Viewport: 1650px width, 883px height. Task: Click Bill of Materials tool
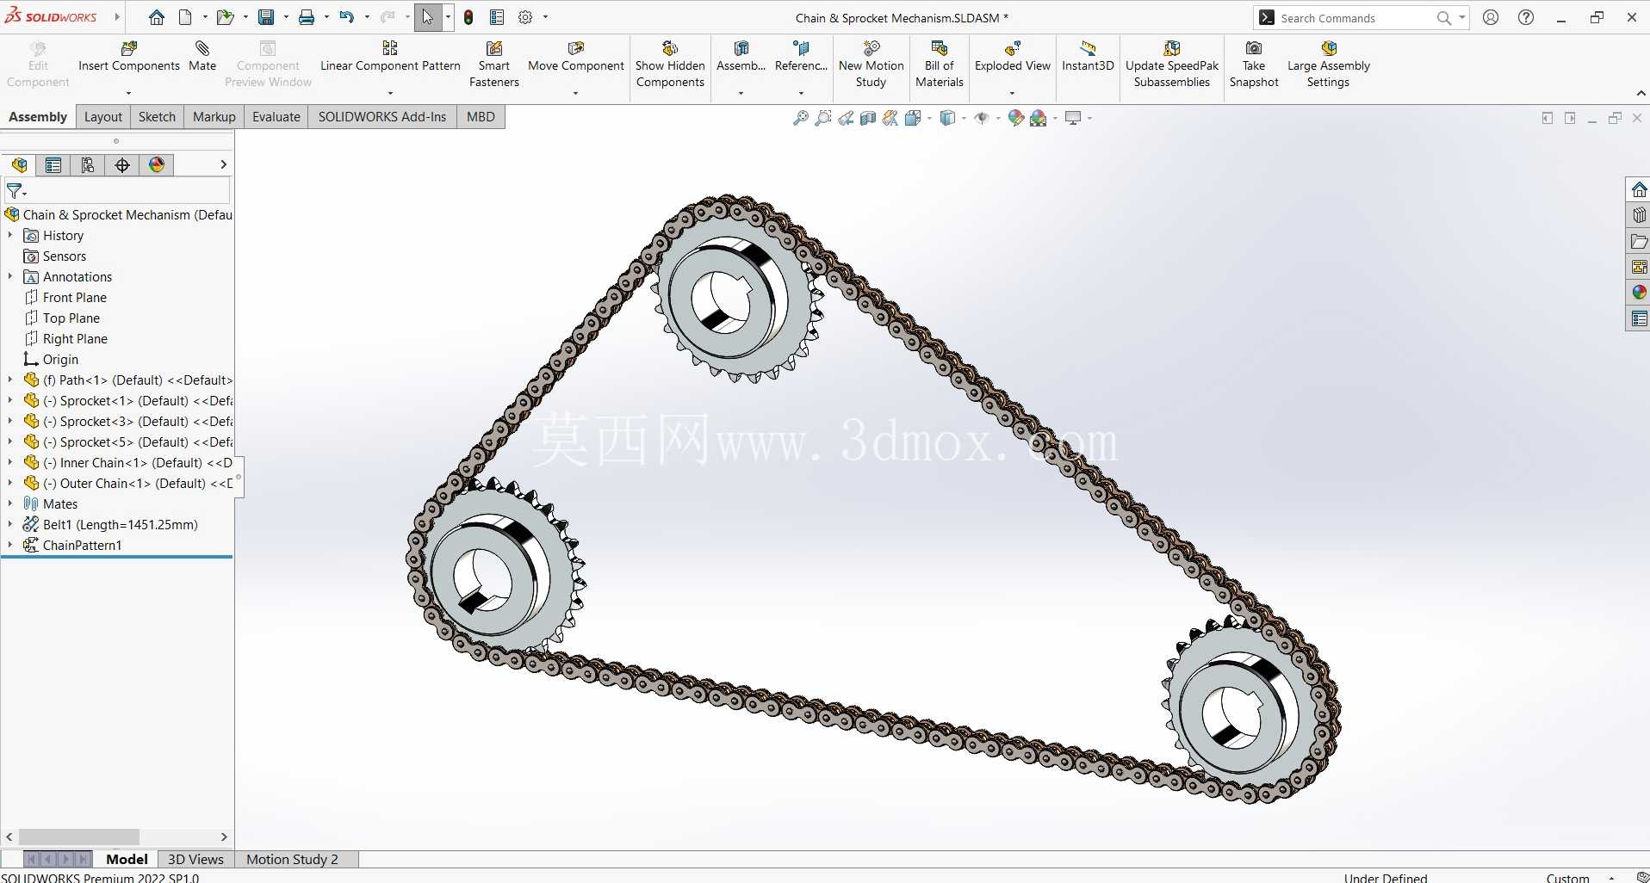click(x=939, y=65)
